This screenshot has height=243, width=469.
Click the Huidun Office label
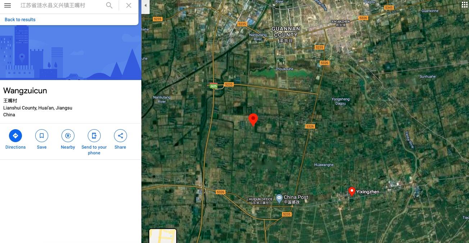click(x=260, y=199)
